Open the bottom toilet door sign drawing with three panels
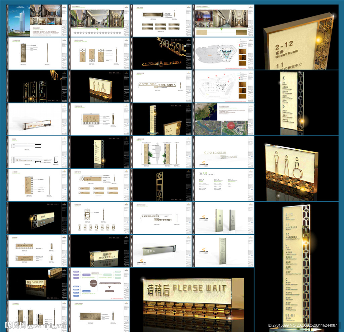The height and width of the screenshot is (332, 344). click(37, 316)
